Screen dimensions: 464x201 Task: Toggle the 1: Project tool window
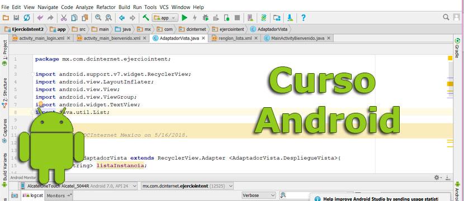5,53
